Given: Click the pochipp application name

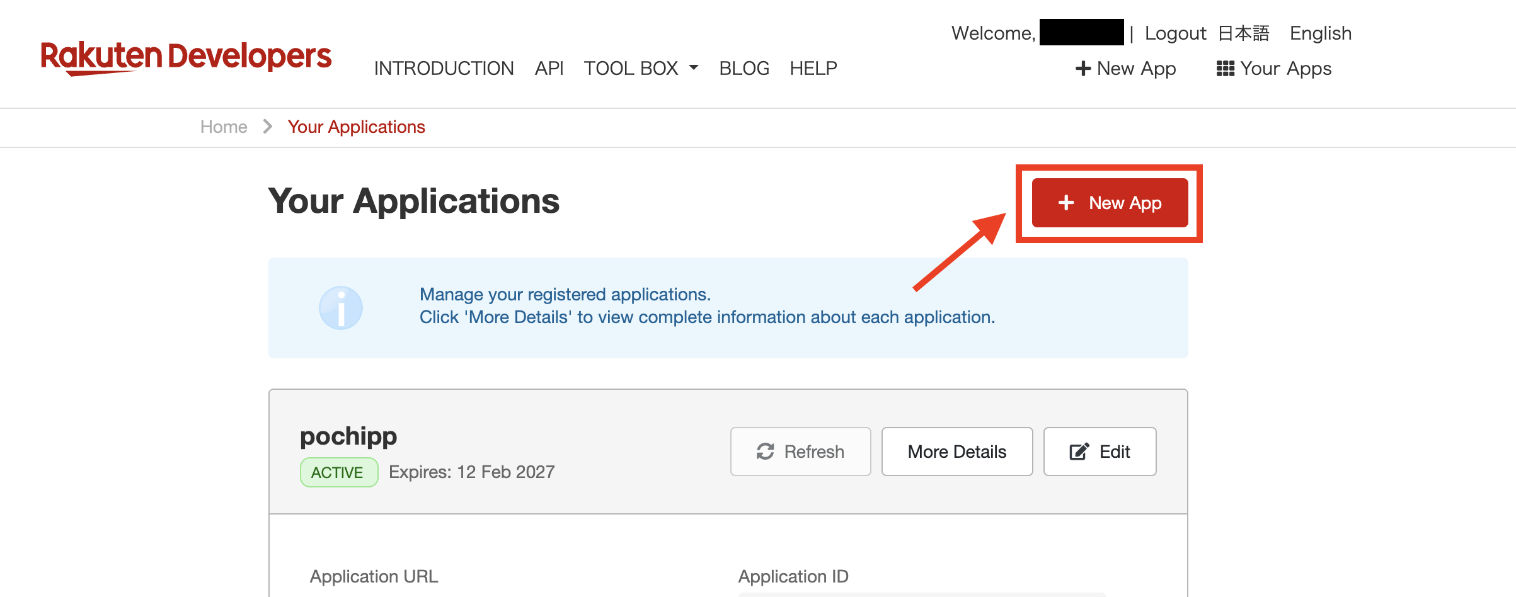Looking at the screenshot, I should tap(348, 436).
